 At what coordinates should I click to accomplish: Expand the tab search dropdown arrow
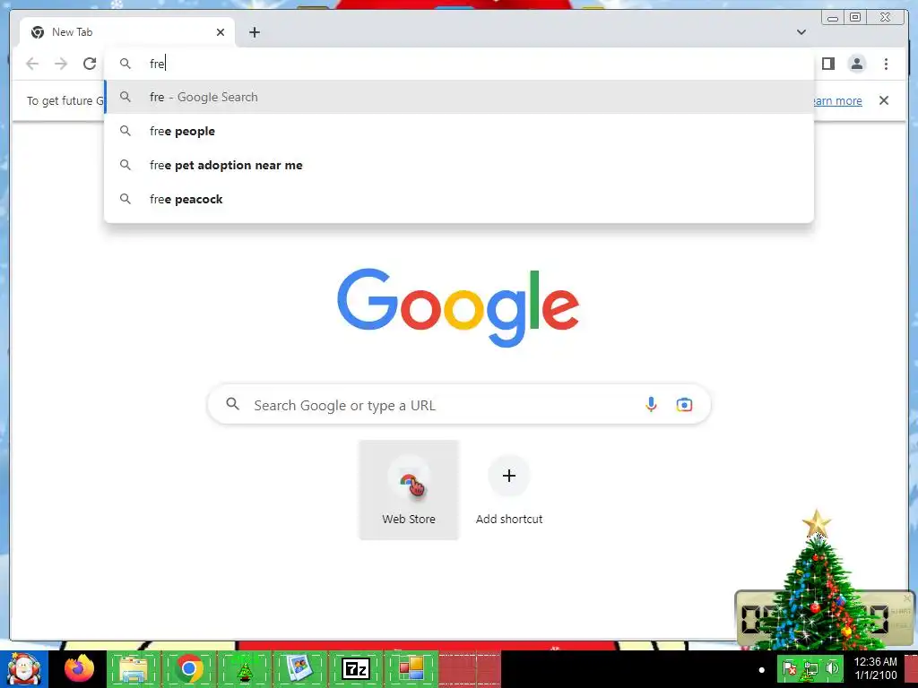[801, 32]
